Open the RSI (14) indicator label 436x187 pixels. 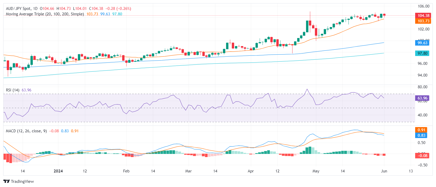click(13, 90)
